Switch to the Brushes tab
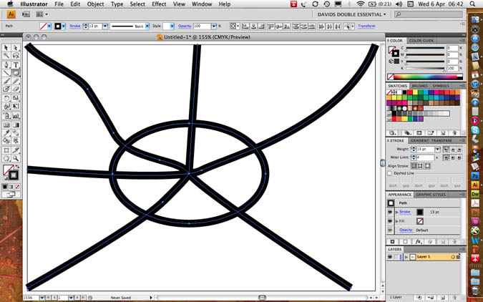Screen dimensions: 483x302 pyautogui.click(x=420, y=86)
